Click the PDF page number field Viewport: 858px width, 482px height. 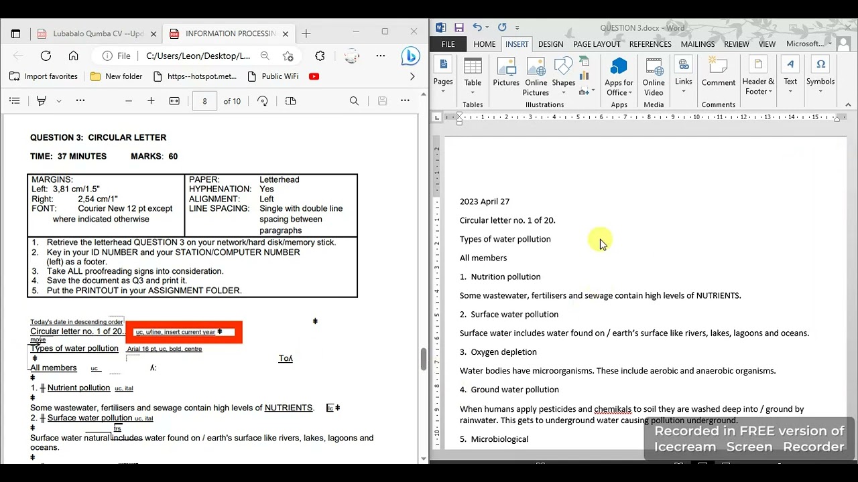(204, 101)
